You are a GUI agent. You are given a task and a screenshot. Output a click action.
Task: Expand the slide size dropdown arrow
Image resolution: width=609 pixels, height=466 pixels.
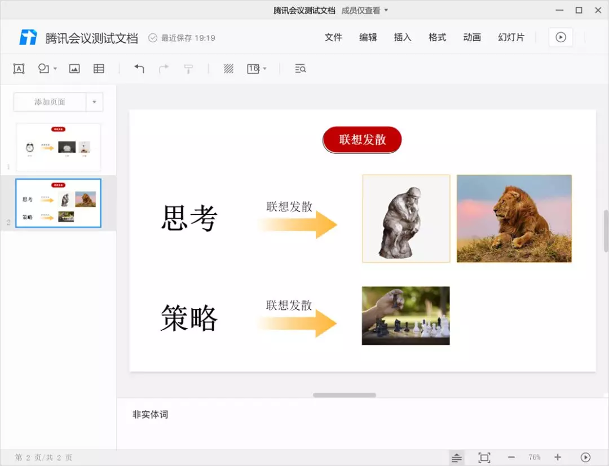point(265,69)
